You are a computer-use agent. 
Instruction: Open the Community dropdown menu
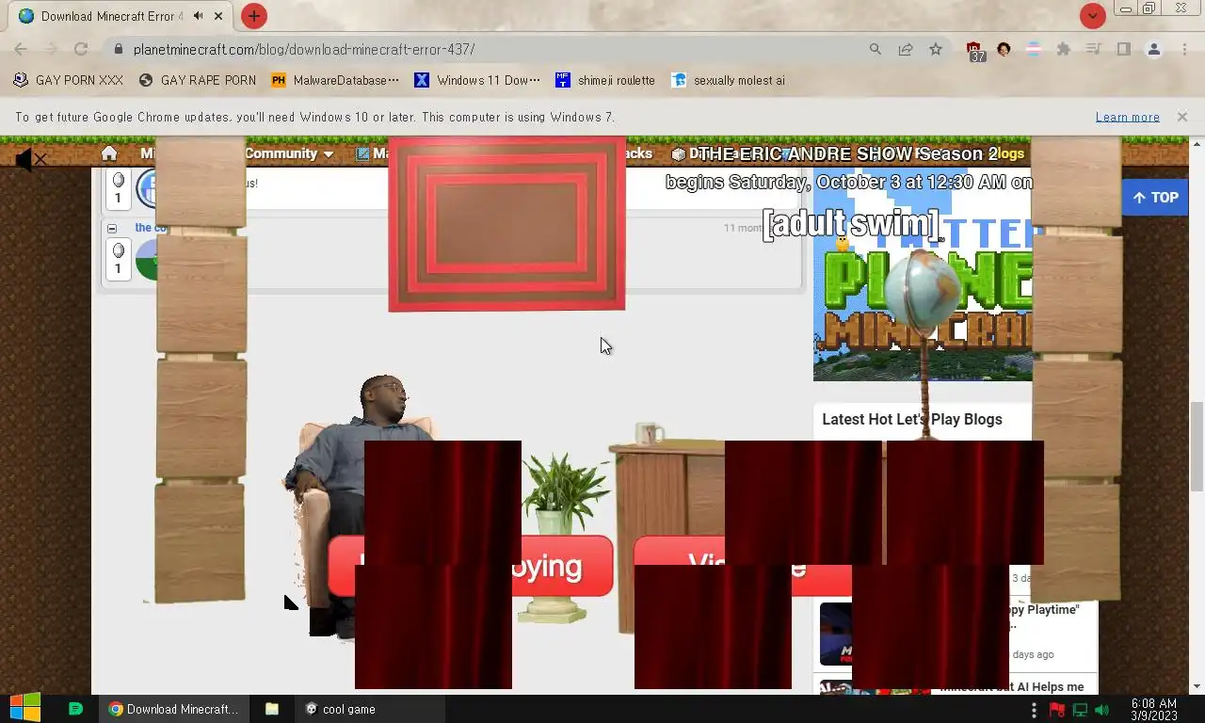[x=289, y=153]
